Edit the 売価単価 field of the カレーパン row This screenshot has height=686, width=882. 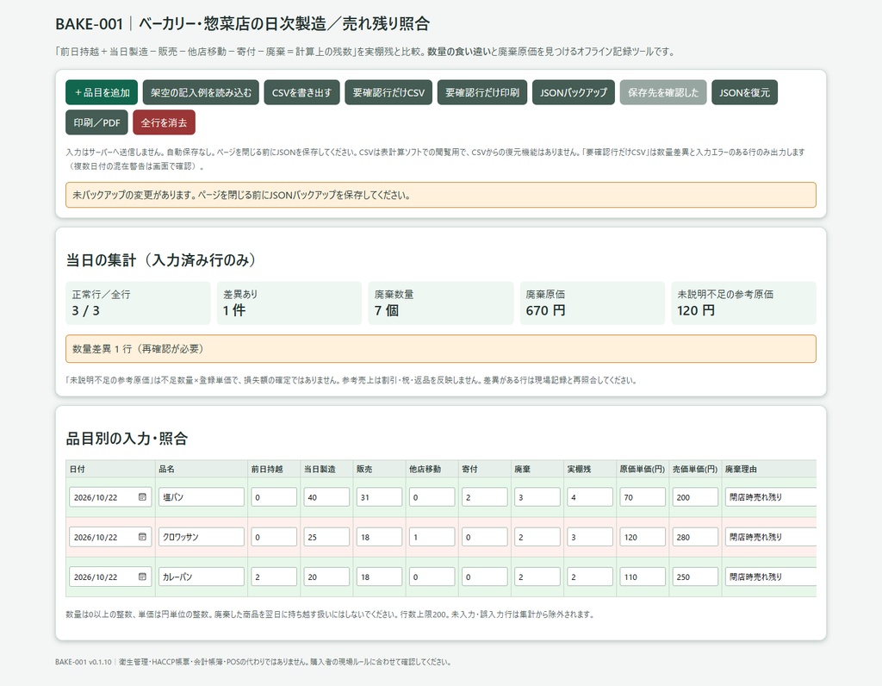[695, 577]
